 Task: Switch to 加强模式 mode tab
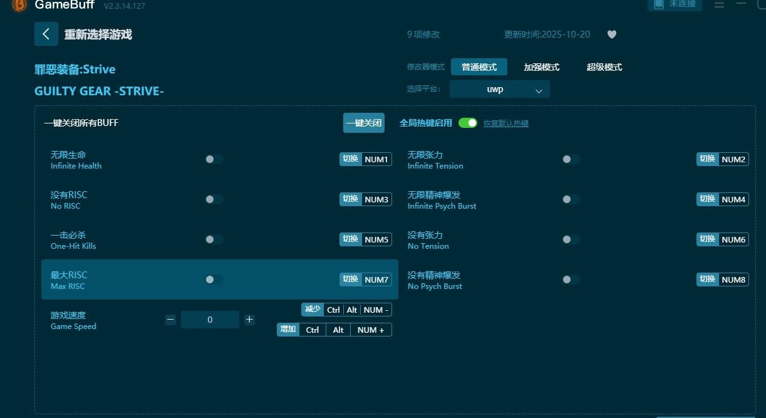[x=541, y=67]
